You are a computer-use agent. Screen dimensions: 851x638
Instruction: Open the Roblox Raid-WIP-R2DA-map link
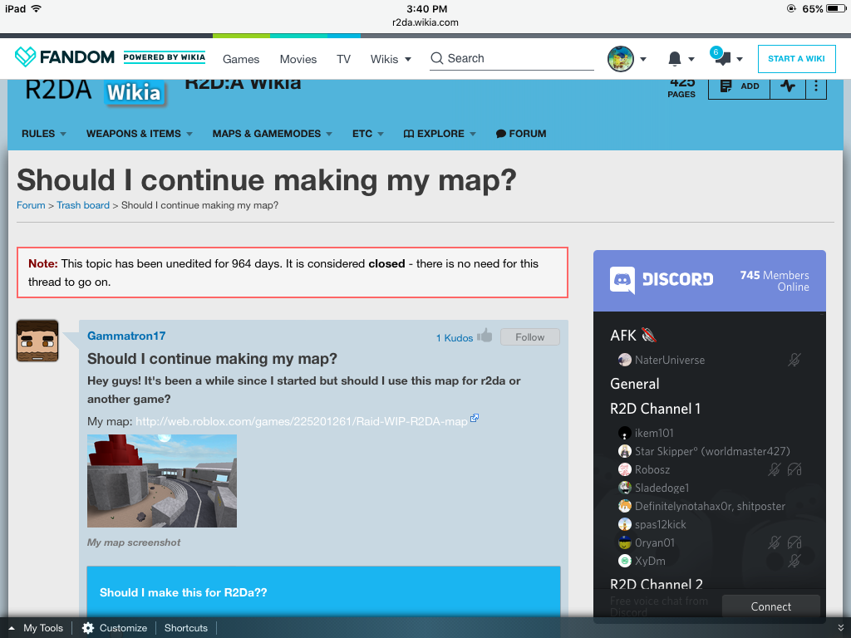click(301, 421)
